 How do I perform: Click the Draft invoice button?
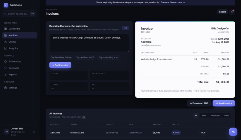[x=60, y=65]
